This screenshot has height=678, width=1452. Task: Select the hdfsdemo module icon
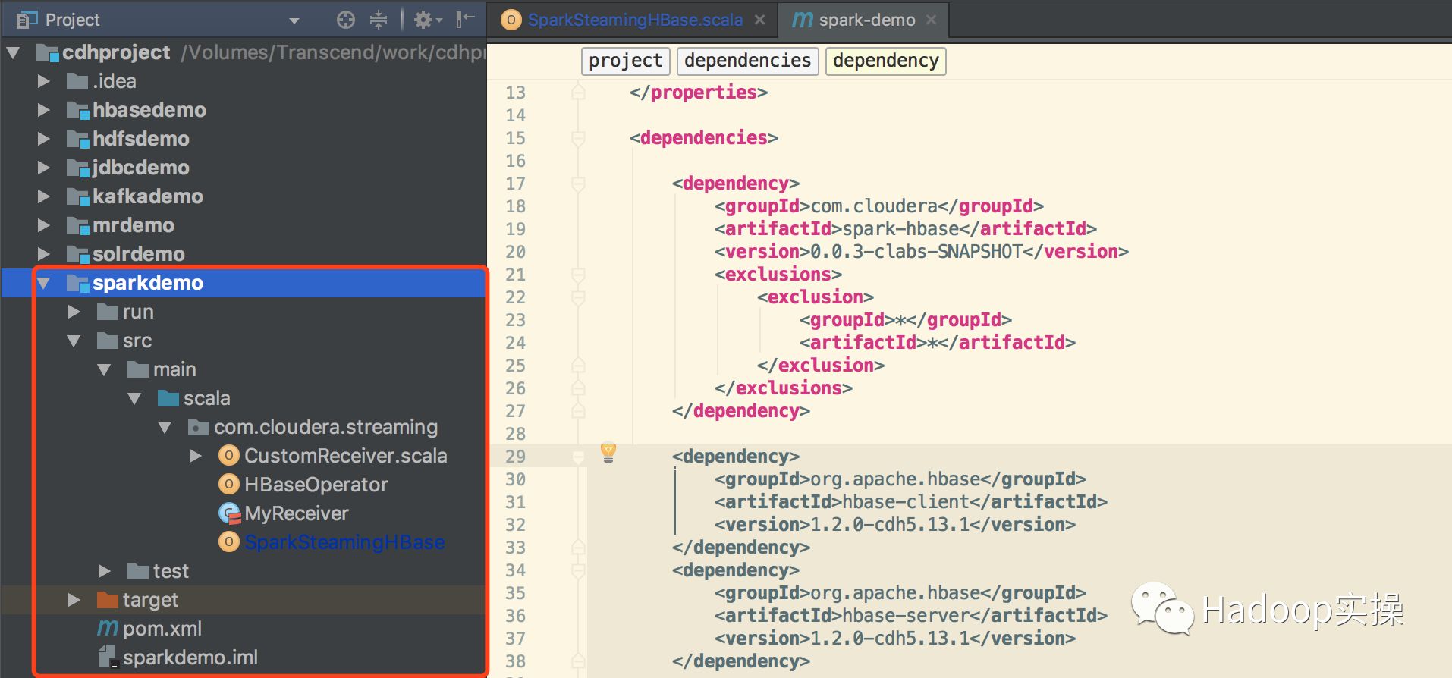tap(77, 140)
